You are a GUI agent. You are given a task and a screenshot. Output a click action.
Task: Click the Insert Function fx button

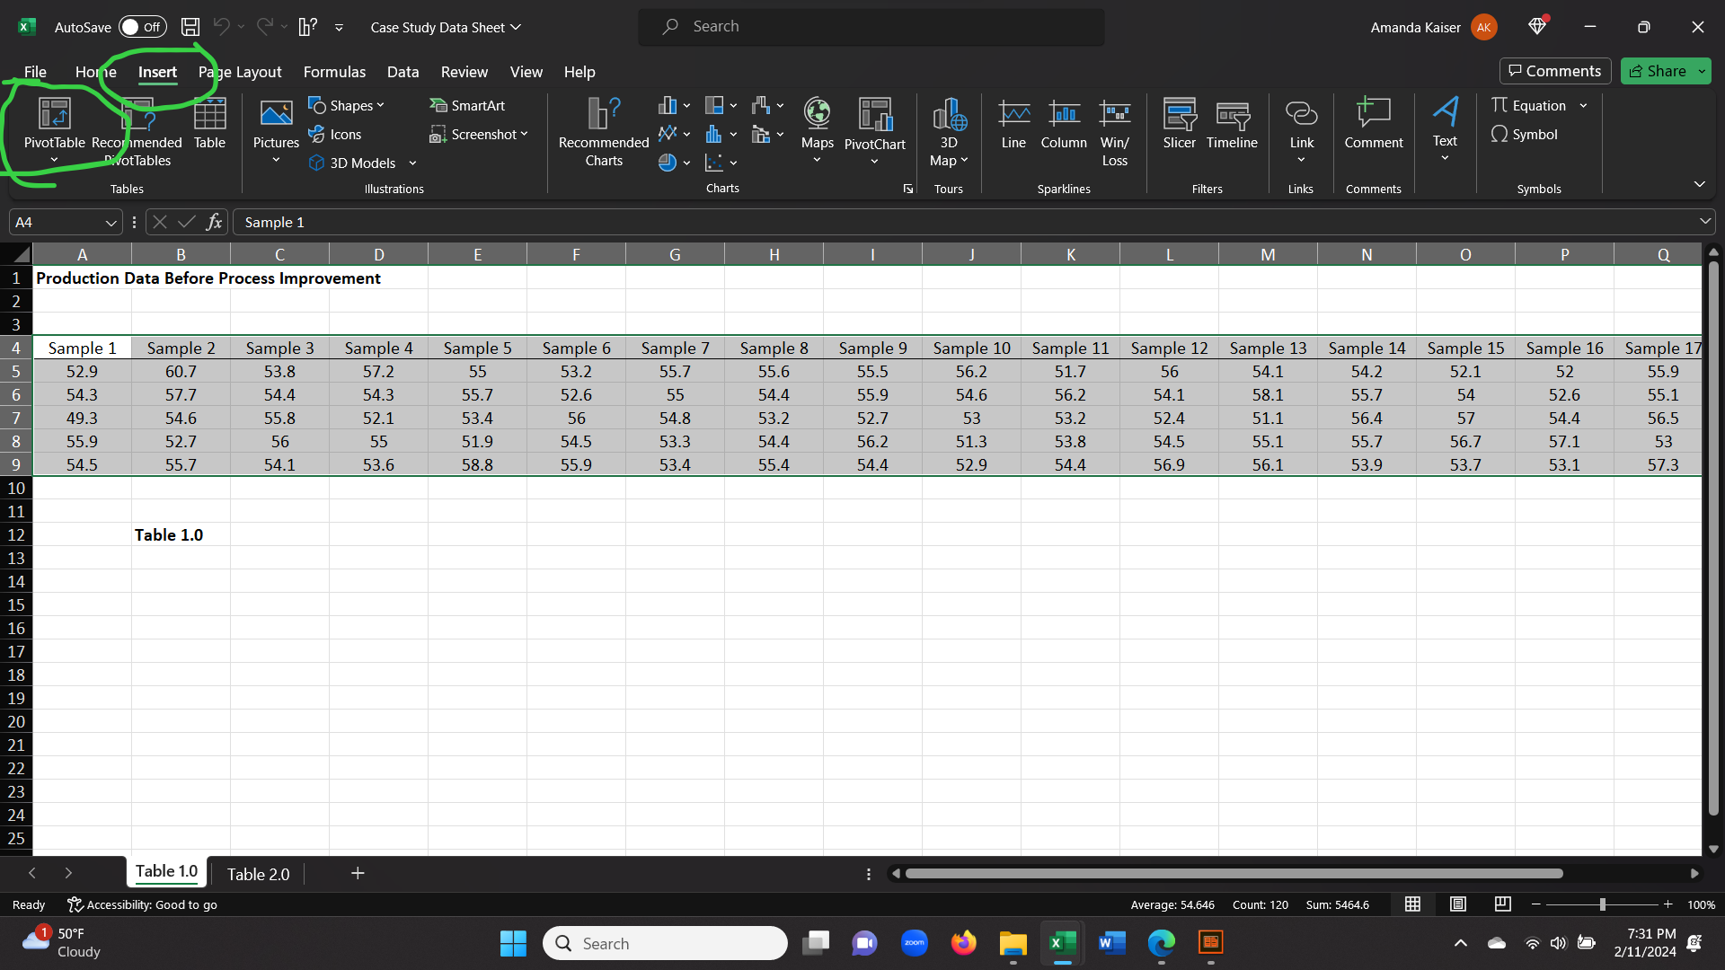pos(214,222)
